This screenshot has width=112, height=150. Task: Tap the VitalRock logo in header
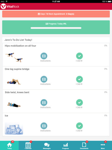[x=10, y=7]
